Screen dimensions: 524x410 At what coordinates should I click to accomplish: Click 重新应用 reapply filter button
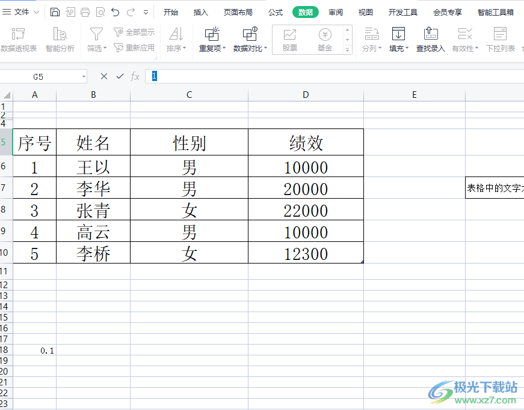click(x=134, y=47)
